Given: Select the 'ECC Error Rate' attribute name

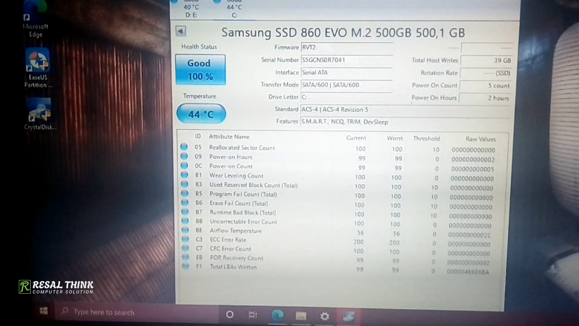Looking at the screenshot, I should click(228, 240).
